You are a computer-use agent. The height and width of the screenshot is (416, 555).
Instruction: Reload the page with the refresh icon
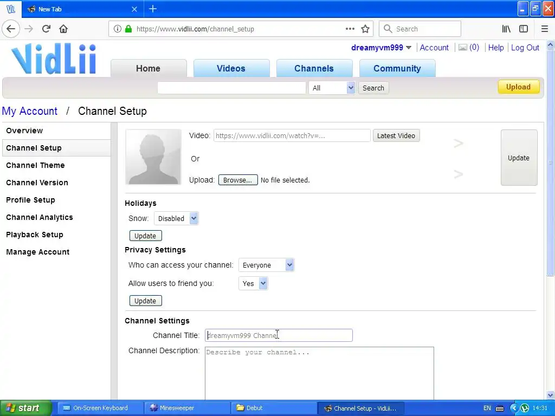[46, 29]
